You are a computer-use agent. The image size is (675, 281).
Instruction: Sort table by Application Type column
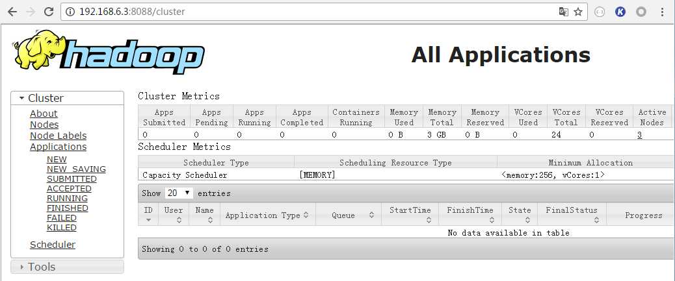(x=268, y=214)
